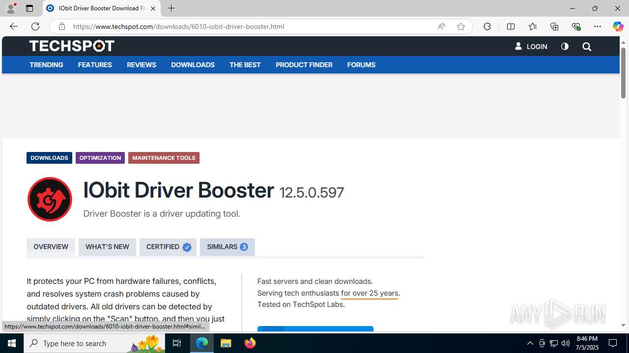This screenshot has height=353, width=629.
Task: Click the DOWNLOADS category tag
Action: coord(49,158)
